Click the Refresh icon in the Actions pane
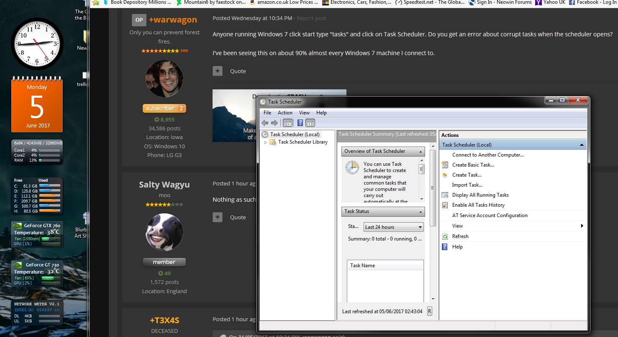Image resolution: width=618 pixels, height=337 pixels. coord(445,236)
